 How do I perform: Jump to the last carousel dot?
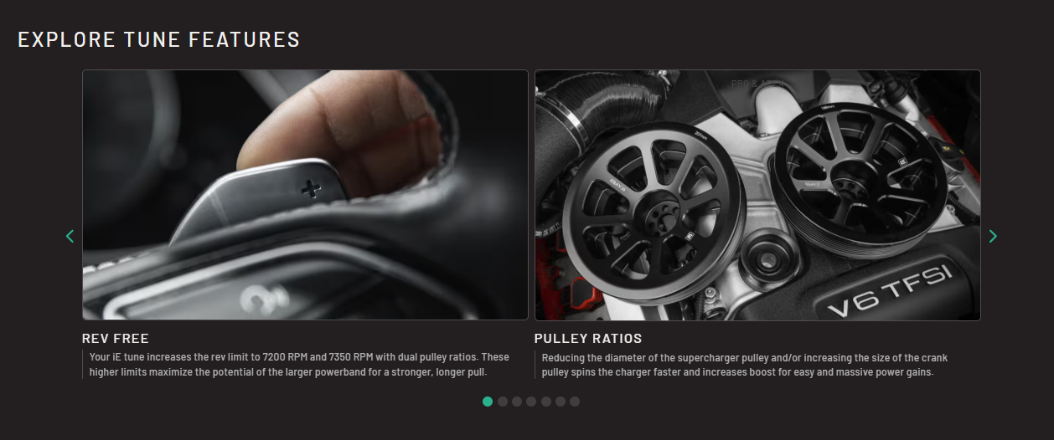[x=575, y=402]
